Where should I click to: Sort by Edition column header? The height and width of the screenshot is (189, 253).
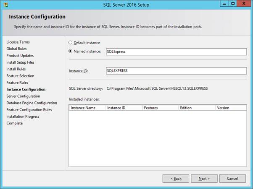(x=197, y=108)
